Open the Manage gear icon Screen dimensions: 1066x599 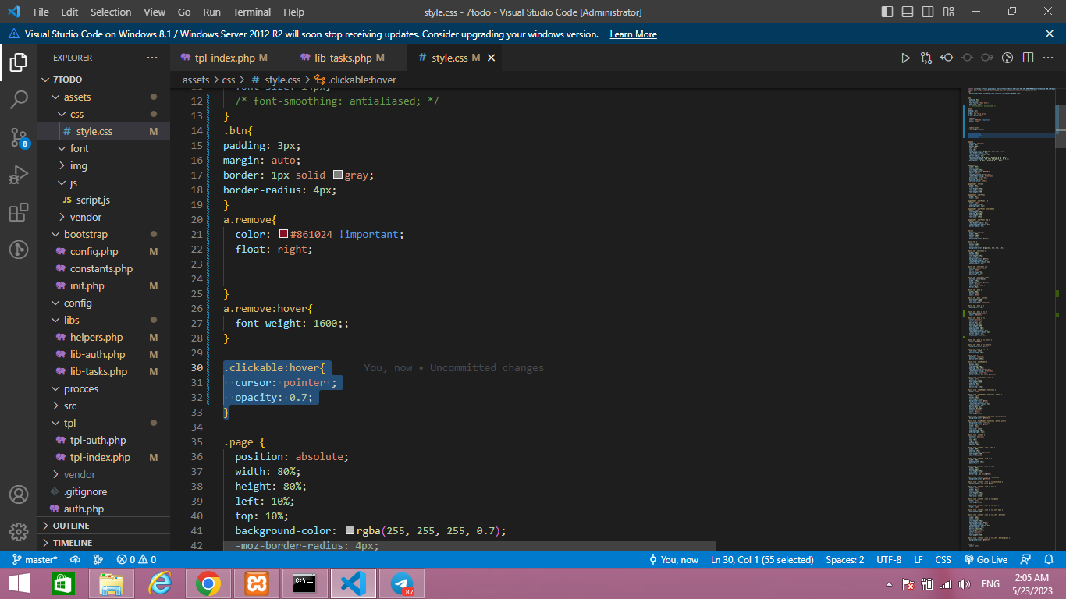(19, 532)
